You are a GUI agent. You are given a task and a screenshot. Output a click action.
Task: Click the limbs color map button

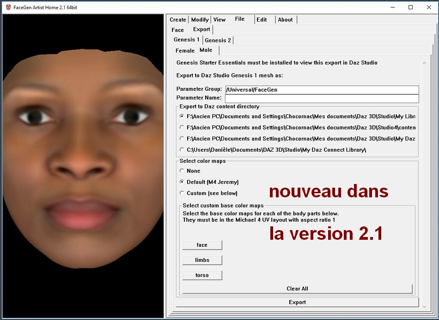tap(202, 260)
